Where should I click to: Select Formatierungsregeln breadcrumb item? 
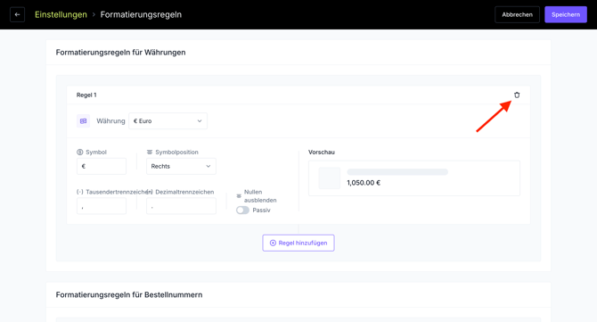pyautogui.click(x=141, y=14)
